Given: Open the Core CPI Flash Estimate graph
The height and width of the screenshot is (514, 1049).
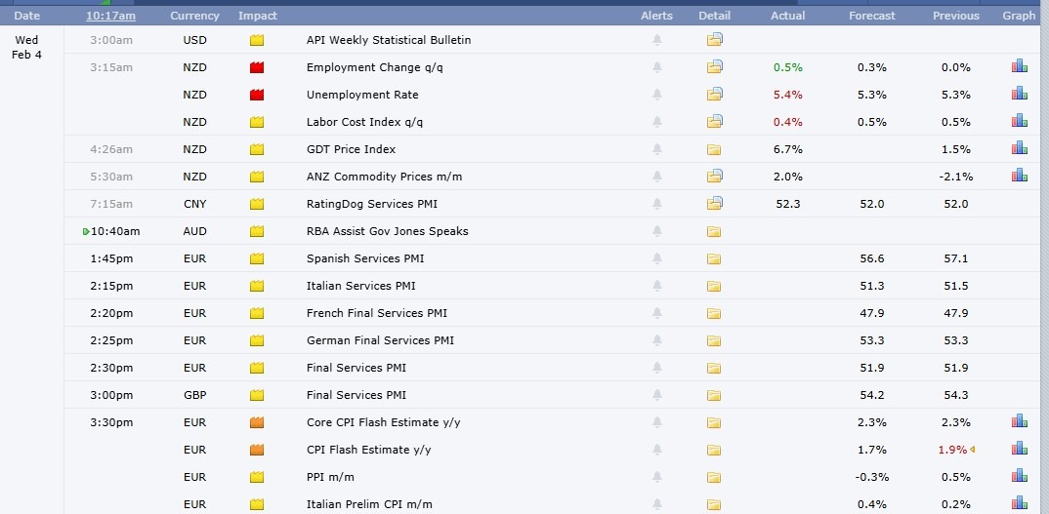Looking at the screenshot, I should (x=1019, y=422).
